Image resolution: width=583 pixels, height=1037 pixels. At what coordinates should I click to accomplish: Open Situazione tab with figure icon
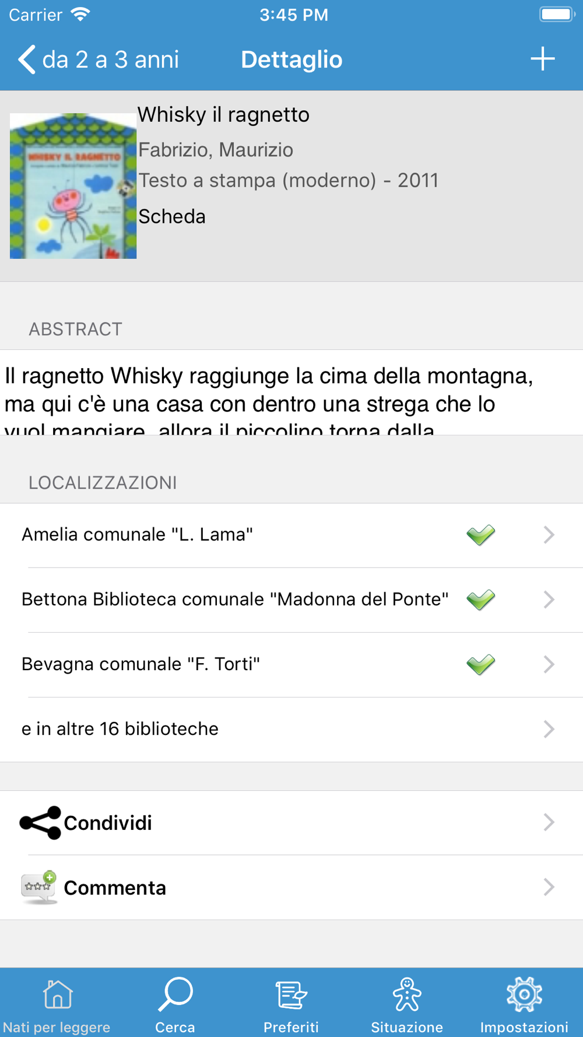407,1003
